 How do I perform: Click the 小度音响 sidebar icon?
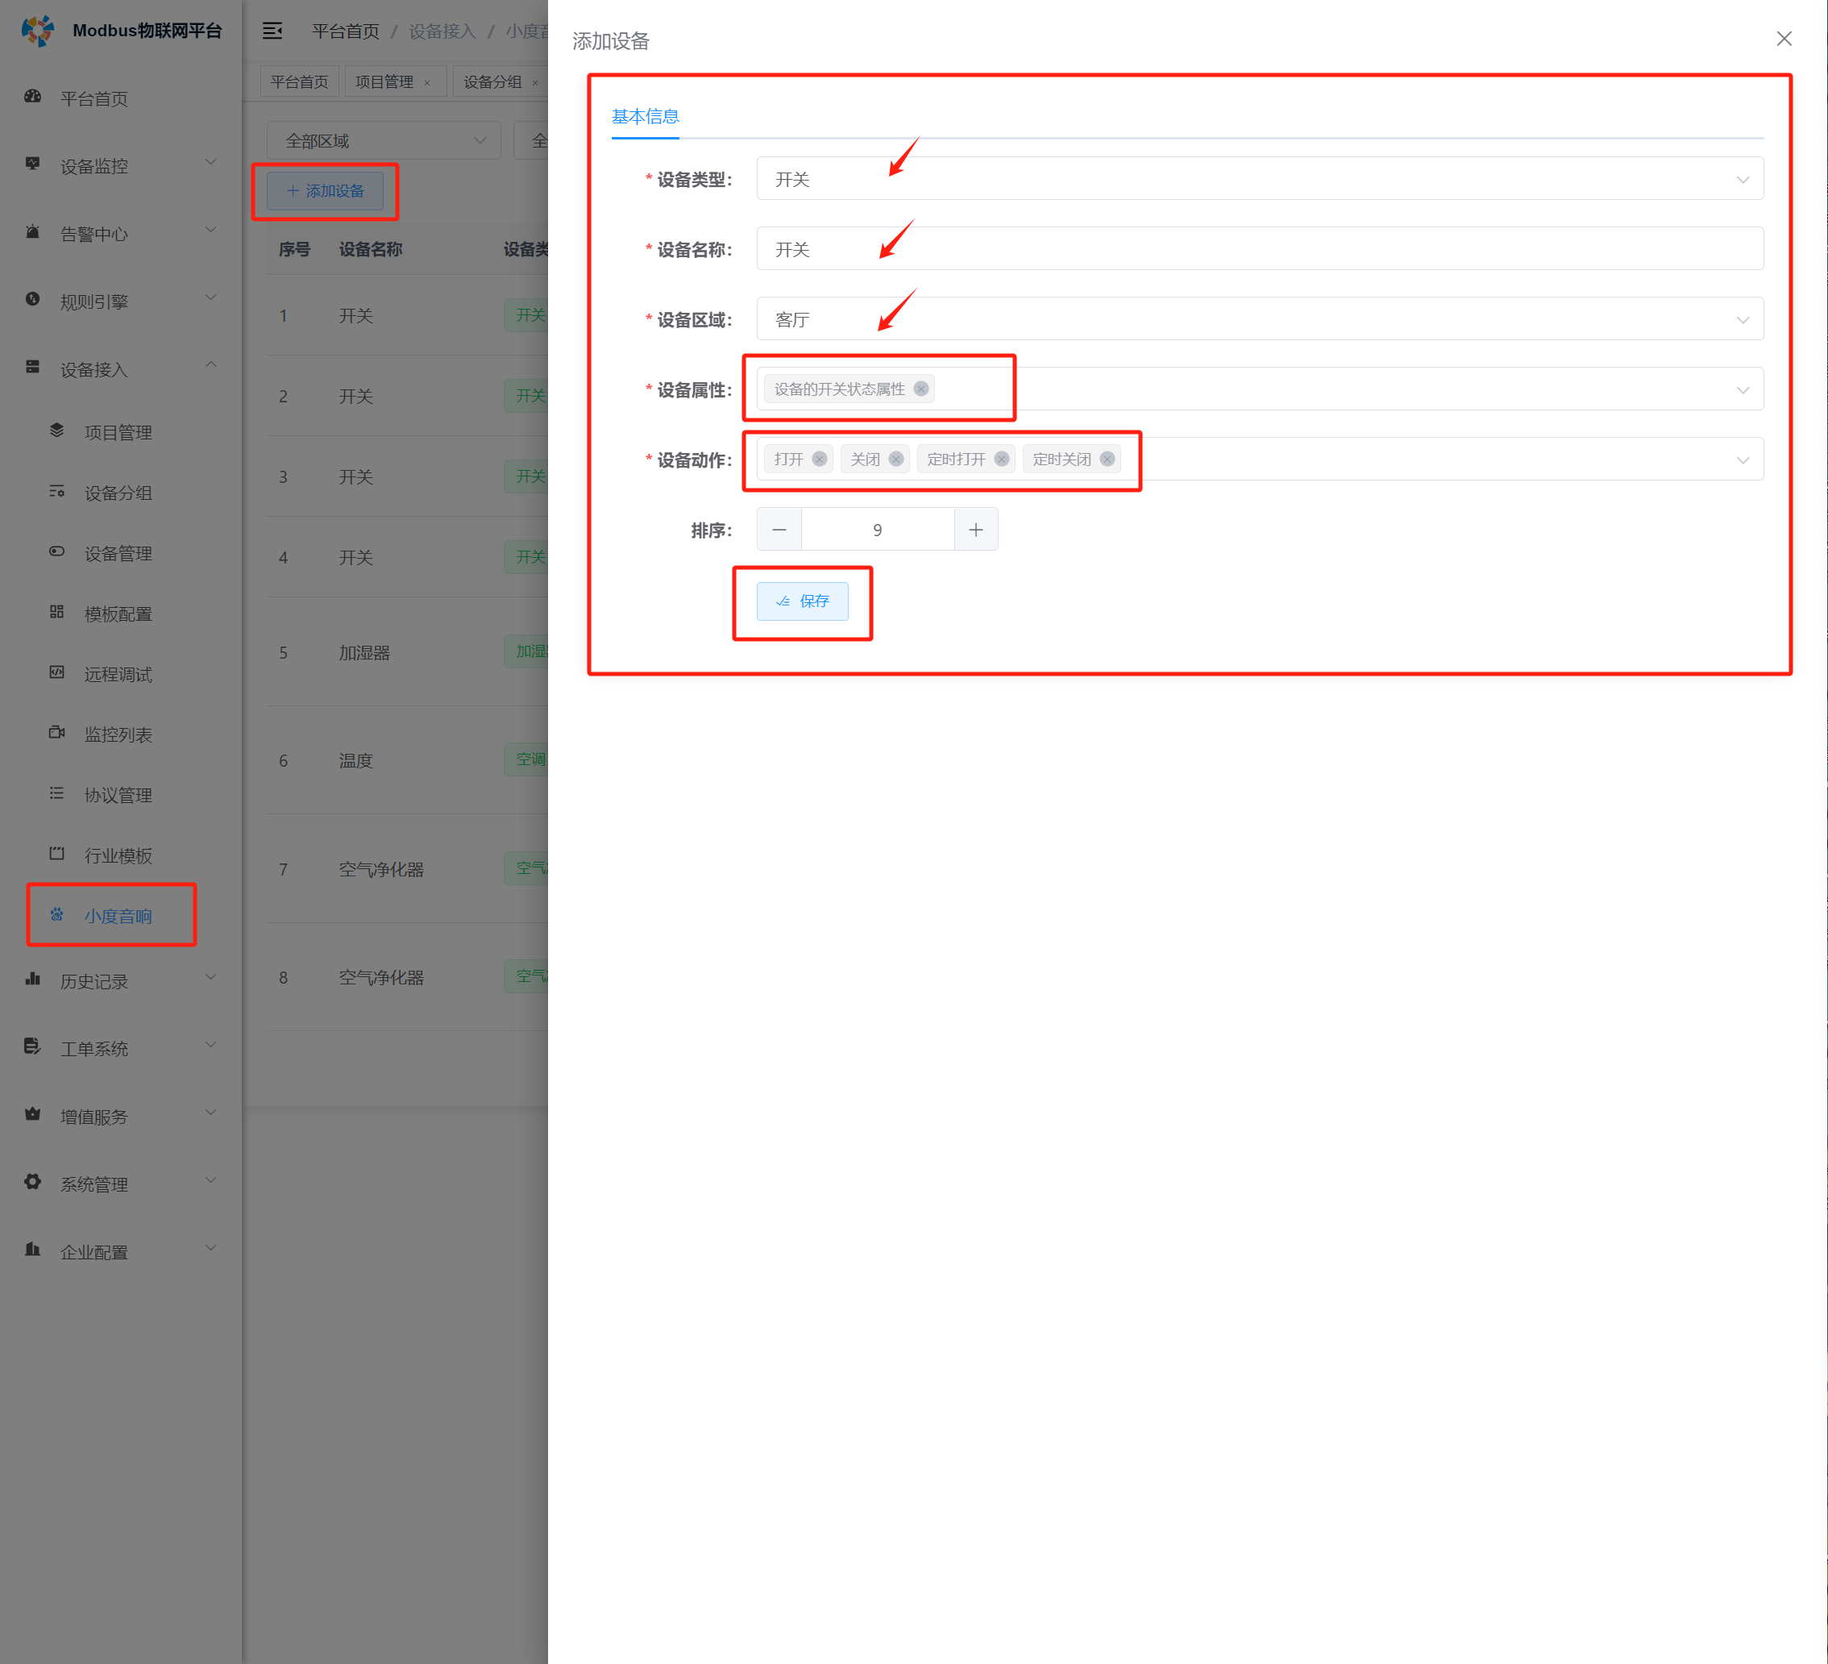click(57, 915)
